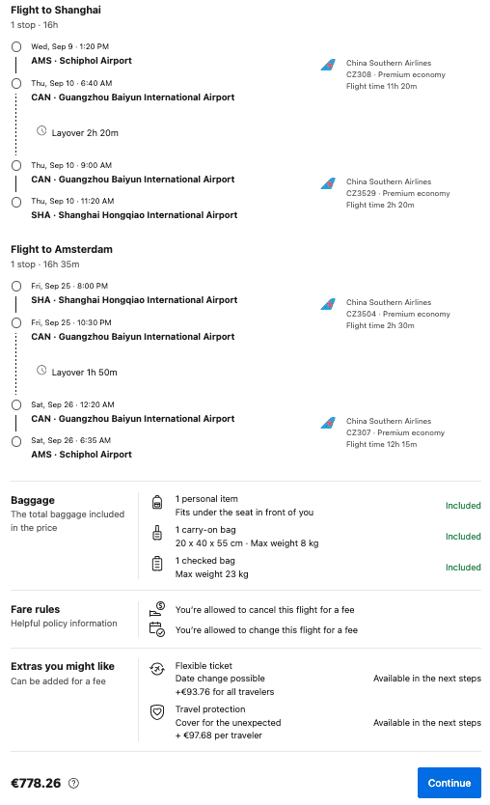Click the China Southern logo beside CZ307
The height and width of the screenshot is (805, 490).
click(328, 423)
